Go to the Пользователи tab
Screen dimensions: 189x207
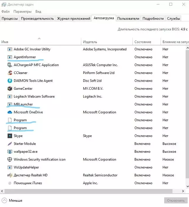128,19
